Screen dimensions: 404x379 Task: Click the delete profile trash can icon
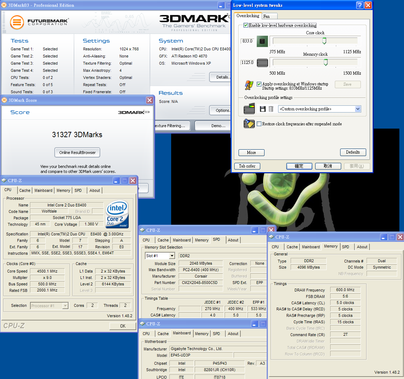[x=271, y=109]
